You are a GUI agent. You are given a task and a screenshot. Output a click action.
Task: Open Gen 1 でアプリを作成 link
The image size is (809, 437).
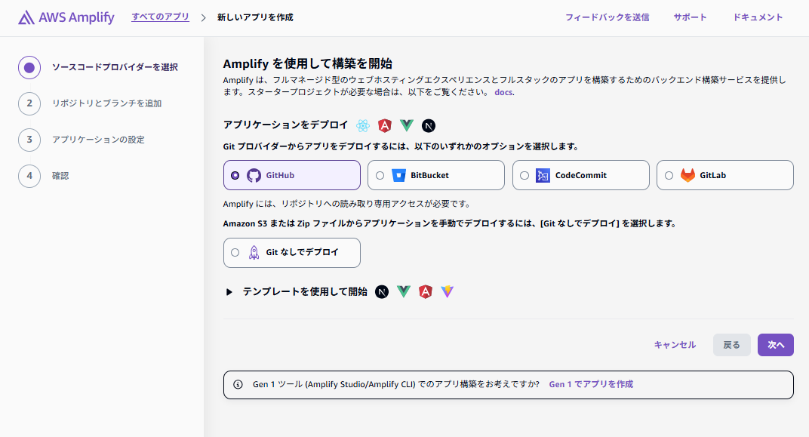[x=591, y=384]
